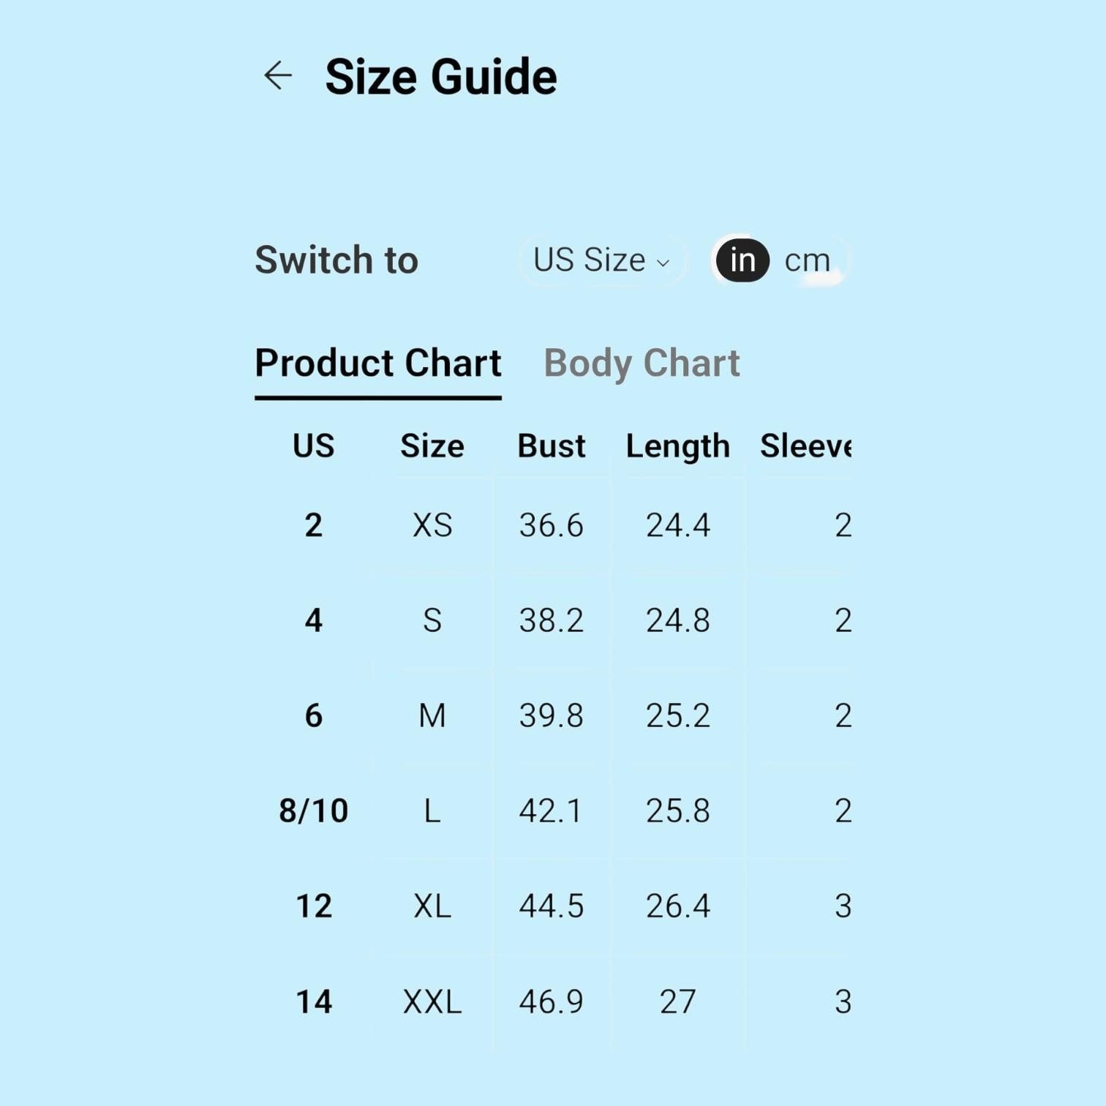Click the Size column header
Screen dimensions: 1106x1106
(432, 446)
